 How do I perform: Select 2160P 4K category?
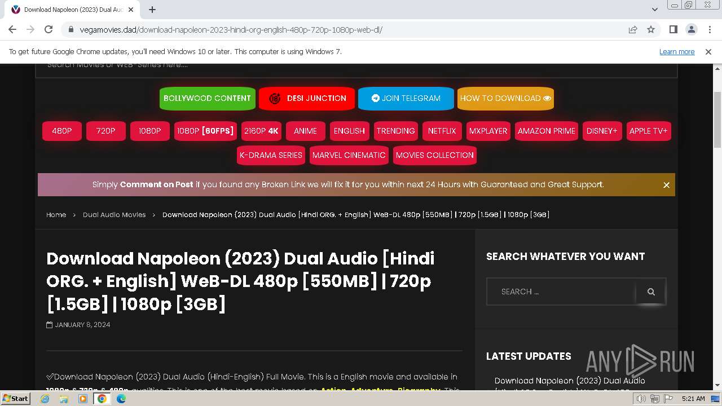point(261,131)
